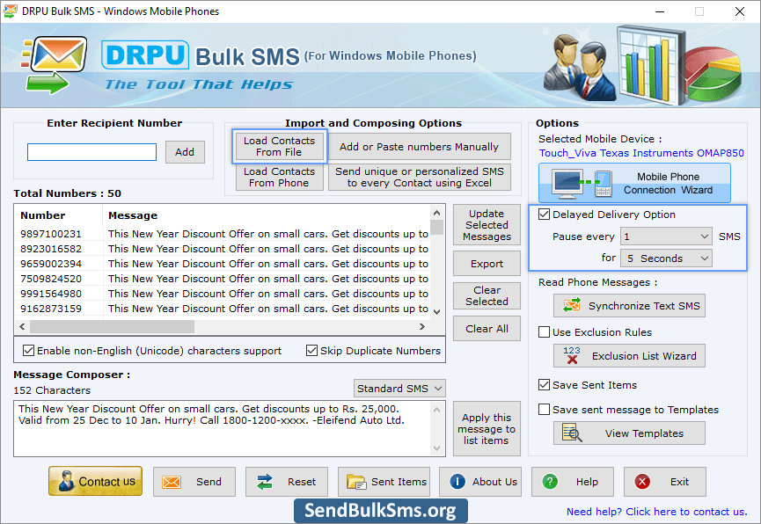The image size is (761, 524).
Task: Select the row with number 8923016582
Action: coord(223,249)
